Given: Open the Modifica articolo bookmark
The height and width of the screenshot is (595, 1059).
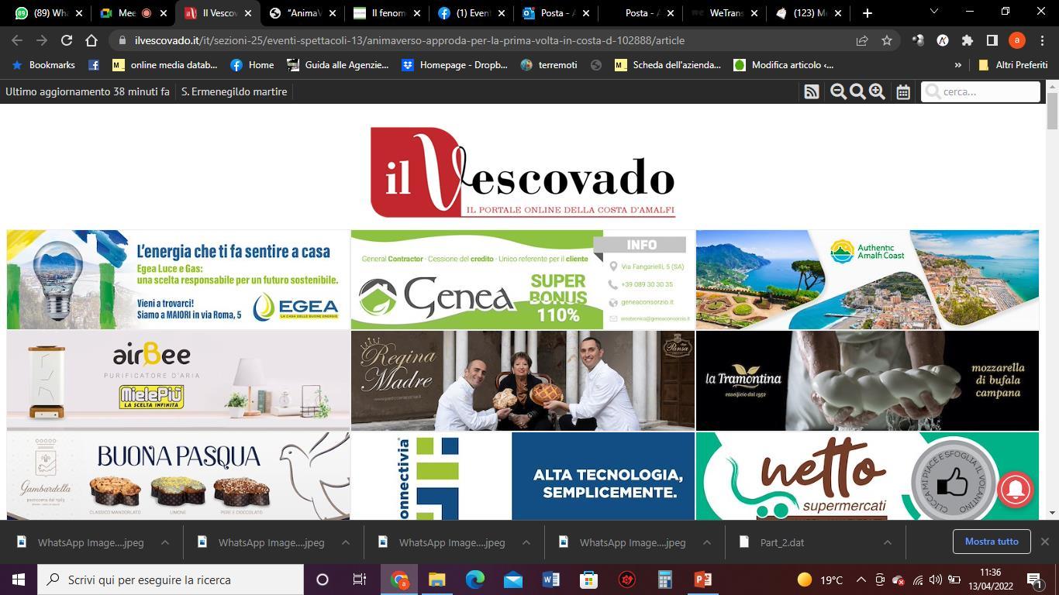Looking at the screenshot, I should coord(784,65).
